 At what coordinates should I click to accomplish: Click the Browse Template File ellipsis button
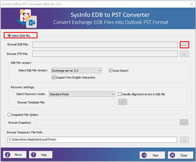[x=123, y=102]
